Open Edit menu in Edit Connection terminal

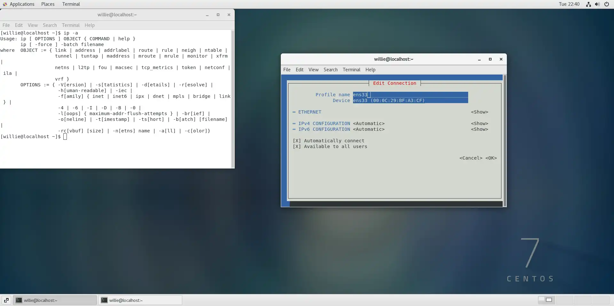pos(300,70)
